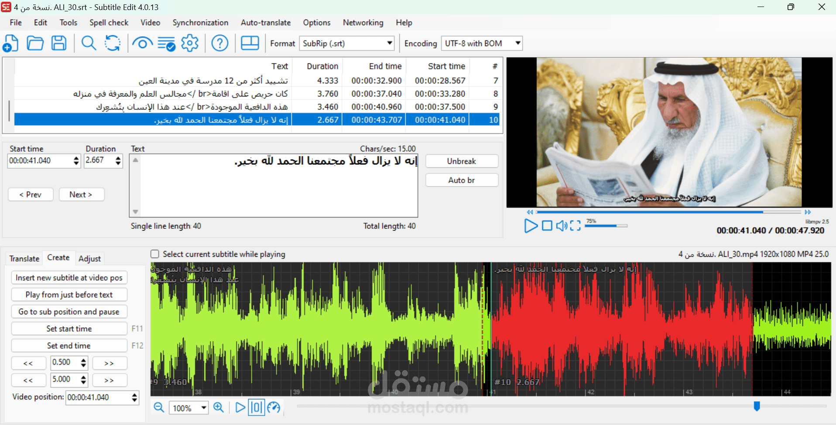Open an existing subtitle file
Image resolution: width=836 pixels, height=425 pixels.
tap(35, 43)
